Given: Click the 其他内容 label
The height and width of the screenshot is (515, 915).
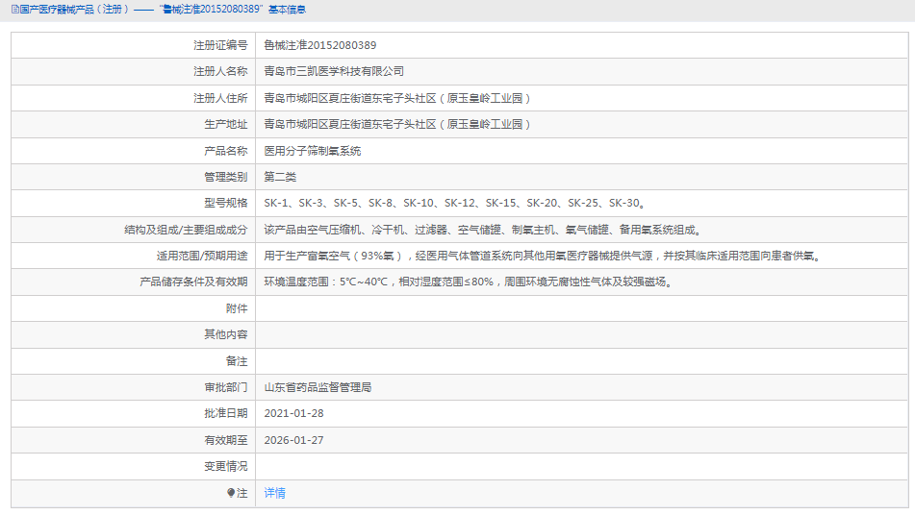Looking at the screenshot, I should (226, 334).
